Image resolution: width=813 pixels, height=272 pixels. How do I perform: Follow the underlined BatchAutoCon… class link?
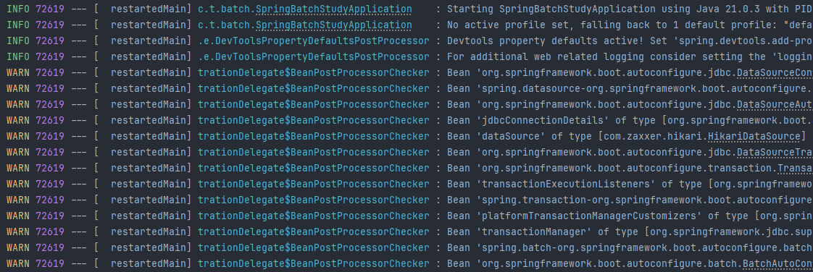[777, 264]
